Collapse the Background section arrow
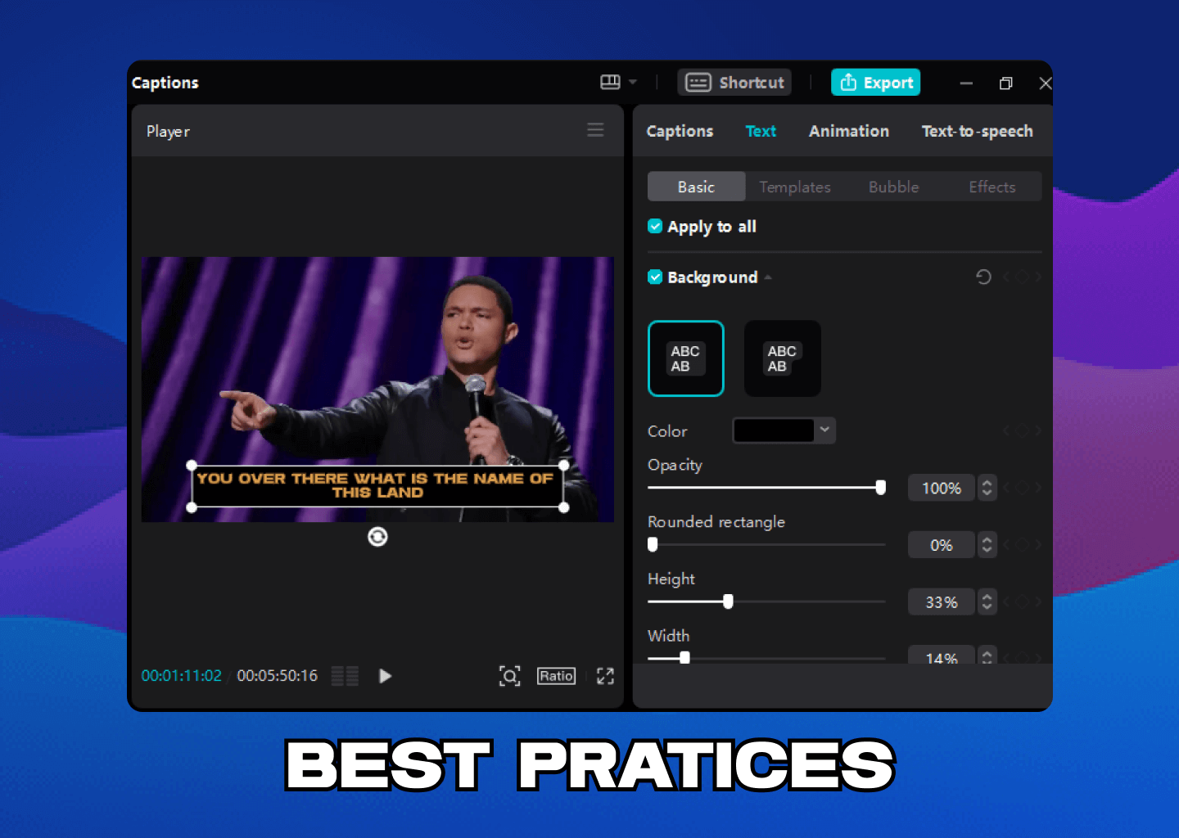This screenshot has height=838, width=1179. [x=768, y=277]
